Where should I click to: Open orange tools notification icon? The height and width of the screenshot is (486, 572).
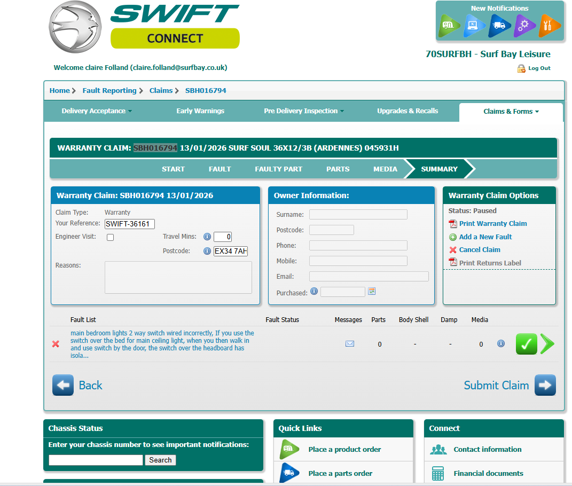(549, 26)
